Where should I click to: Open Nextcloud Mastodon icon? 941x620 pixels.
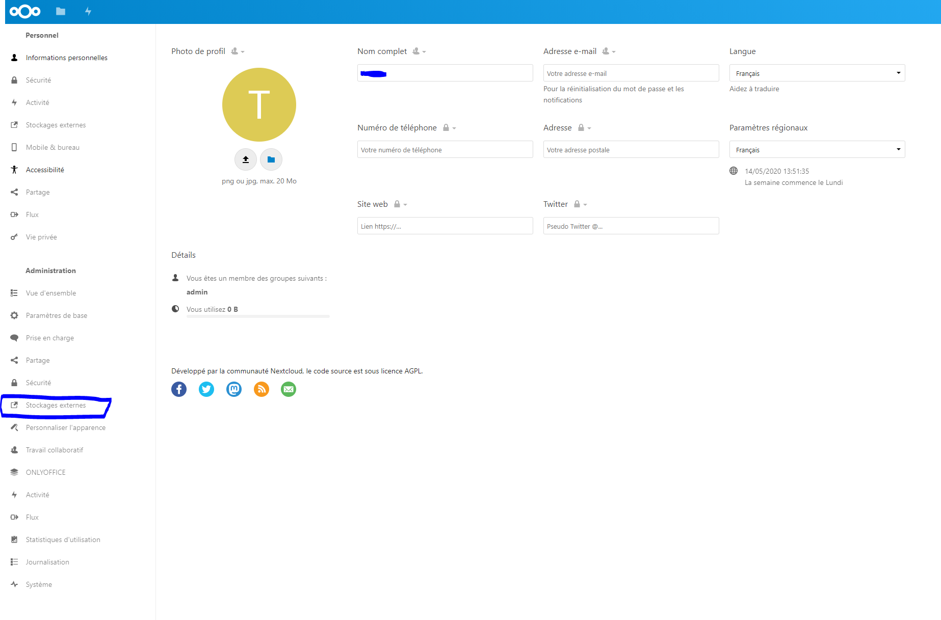[234, 389]
